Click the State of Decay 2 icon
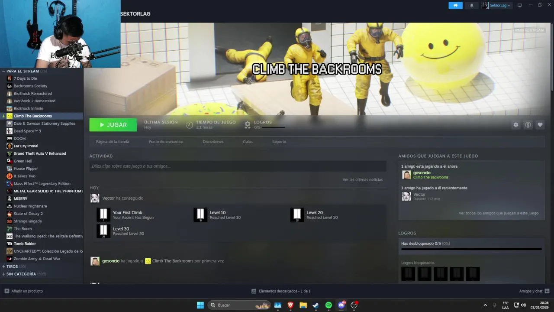 10,214
